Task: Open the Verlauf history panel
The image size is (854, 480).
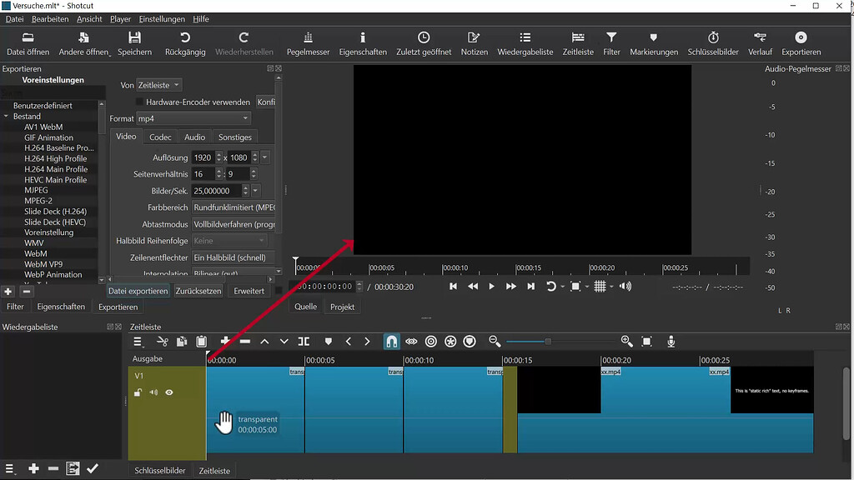Action: click(760, 42)
